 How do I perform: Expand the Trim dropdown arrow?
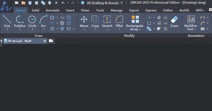154,17
